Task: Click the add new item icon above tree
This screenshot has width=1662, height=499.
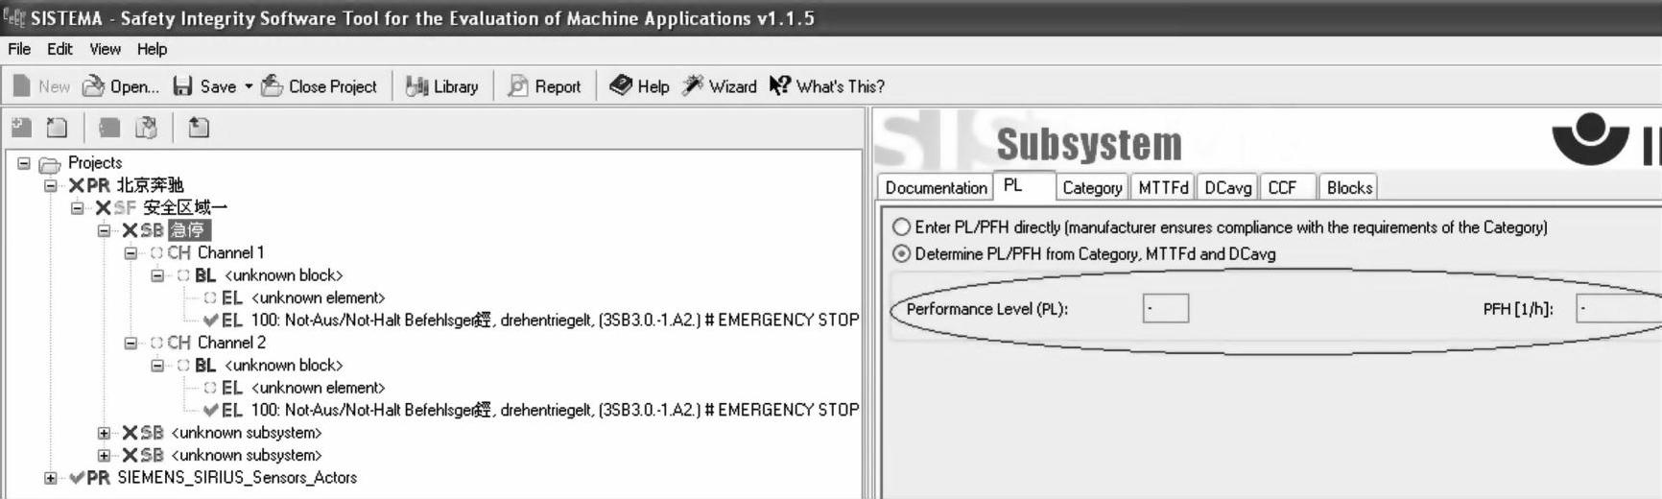Action: tap(21, 128)
